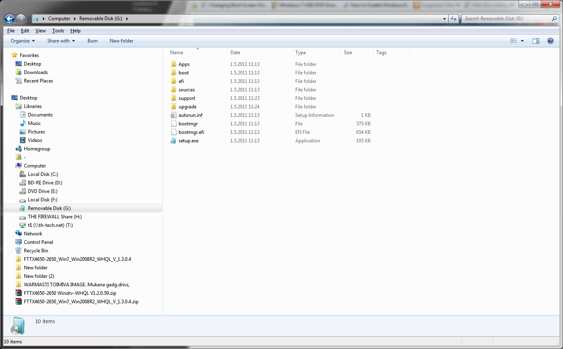This screenshot has height=349, width=563.
Task: Open the File menu
Action: [x=11, y=31]
